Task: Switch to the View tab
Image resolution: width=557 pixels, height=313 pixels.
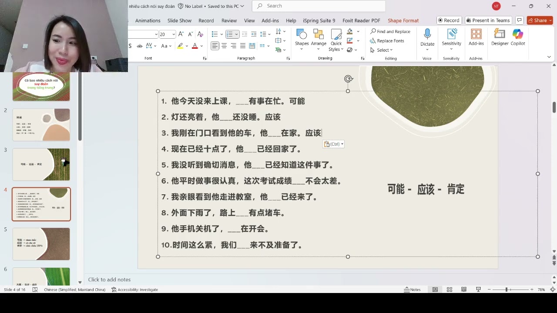Action: 249,20
